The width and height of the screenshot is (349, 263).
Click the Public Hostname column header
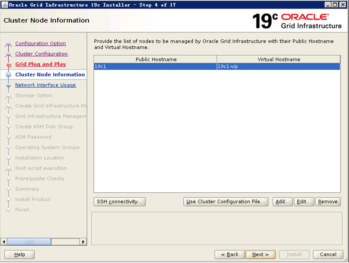click(x=156, y=59)
